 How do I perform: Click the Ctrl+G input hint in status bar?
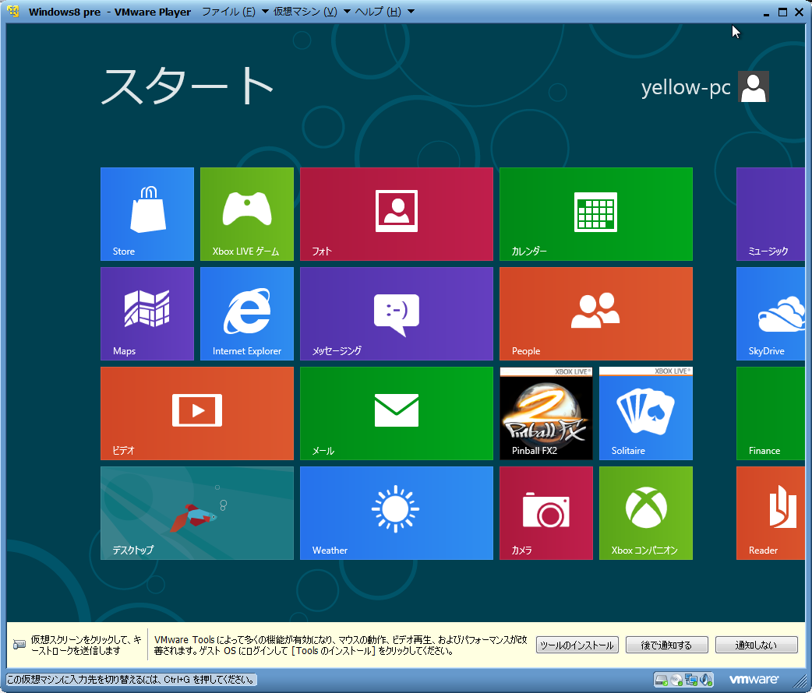click(132, 680)
